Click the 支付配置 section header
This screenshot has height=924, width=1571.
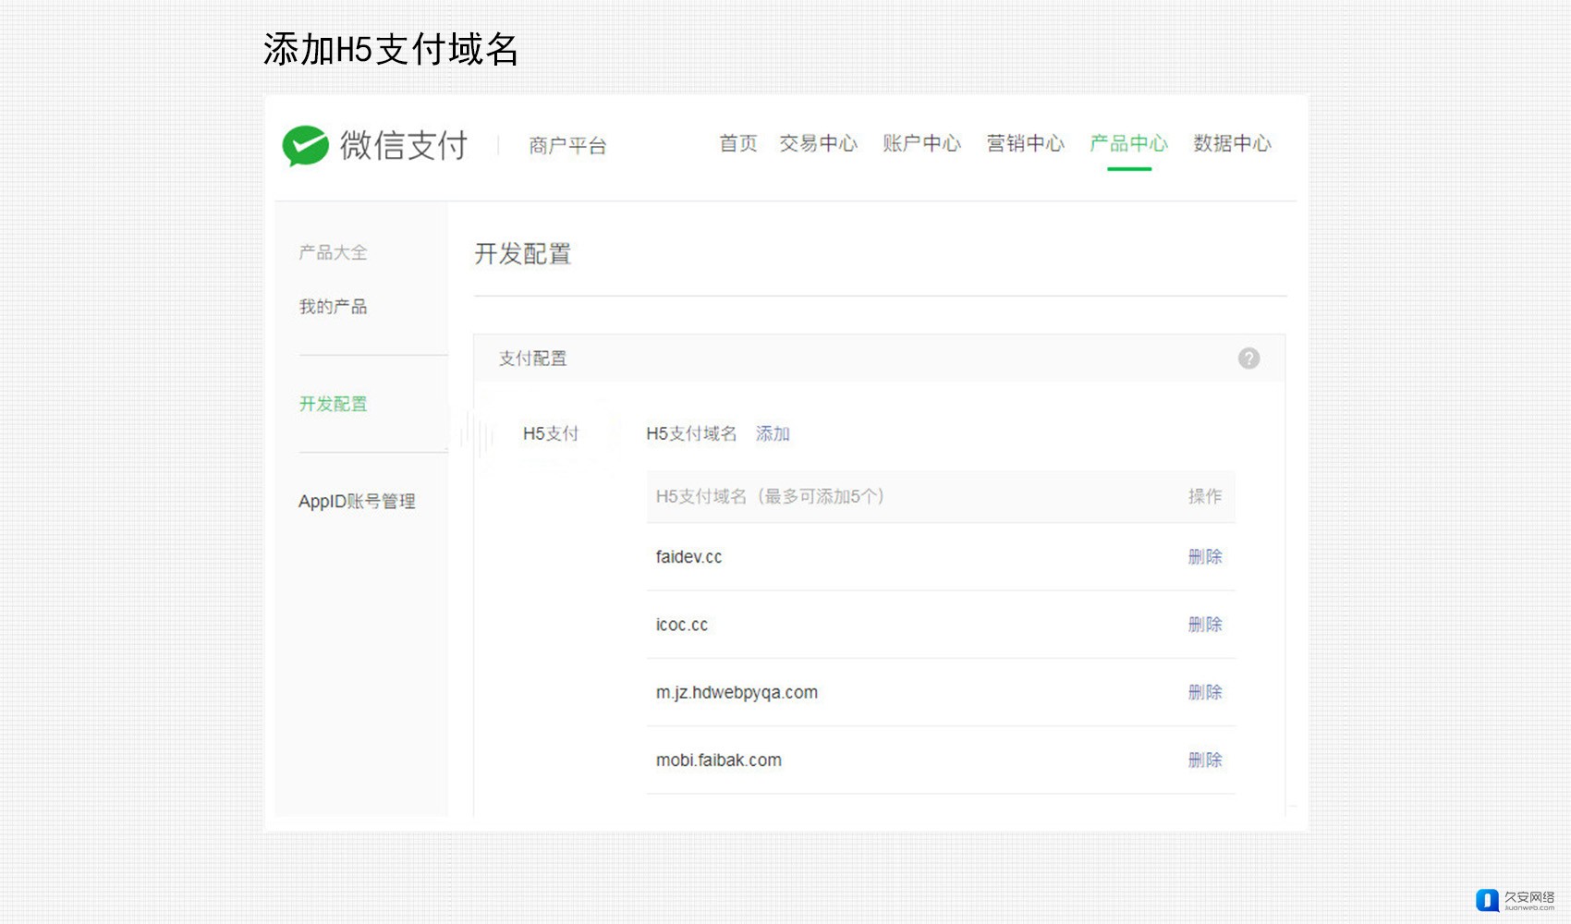click(x=533, y=359)
